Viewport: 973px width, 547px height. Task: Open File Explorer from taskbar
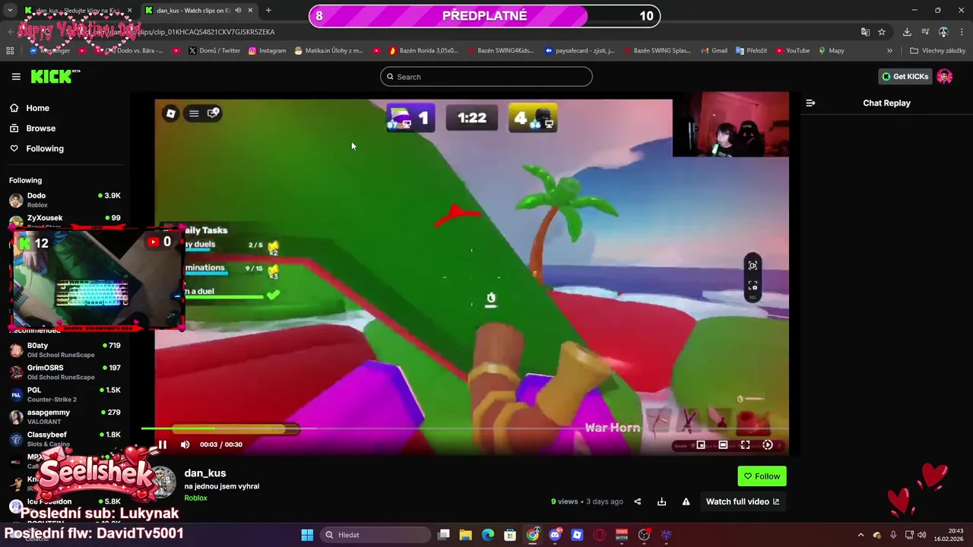[x=466, y=535]
